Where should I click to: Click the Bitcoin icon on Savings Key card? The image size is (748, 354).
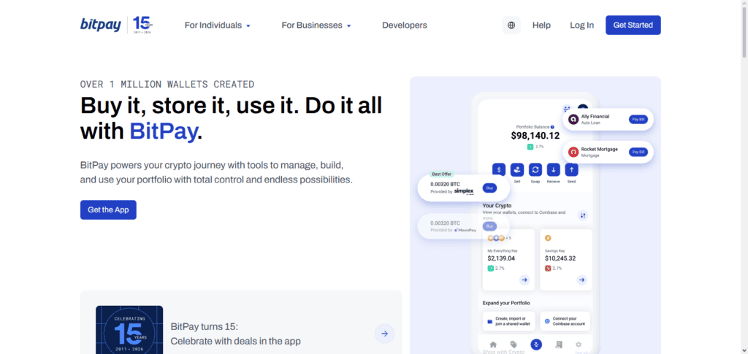coord(548,238)
